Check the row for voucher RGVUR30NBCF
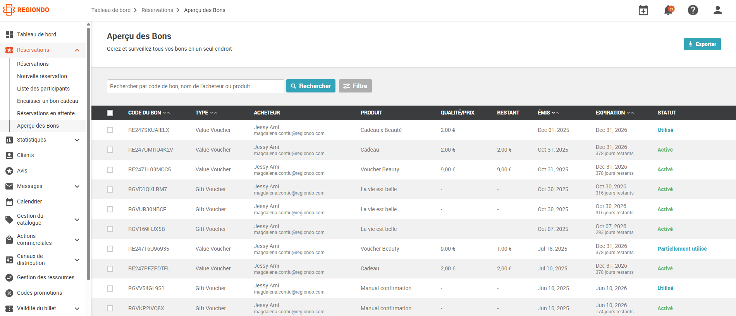This screenshot has height=316, width=736. (x=110, y=209)
